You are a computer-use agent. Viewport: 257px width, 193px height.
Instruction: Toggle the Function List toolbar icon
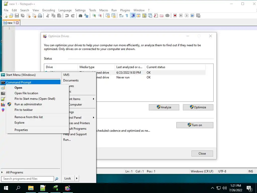pyautogui.click(x=156, y=16)
